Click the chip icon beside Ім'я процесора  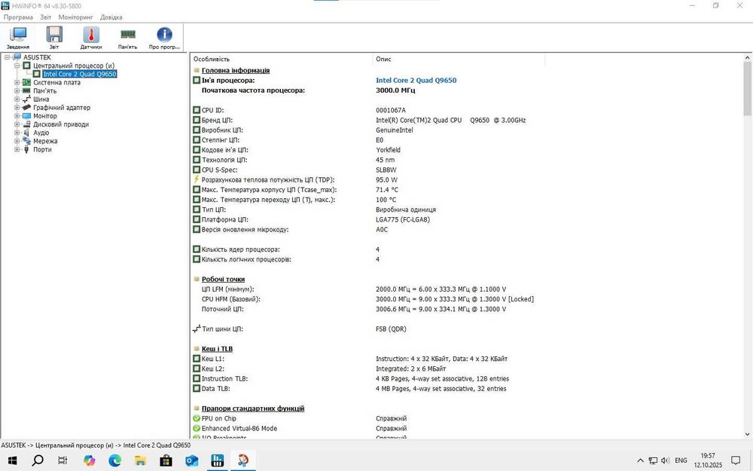[197, 81]
